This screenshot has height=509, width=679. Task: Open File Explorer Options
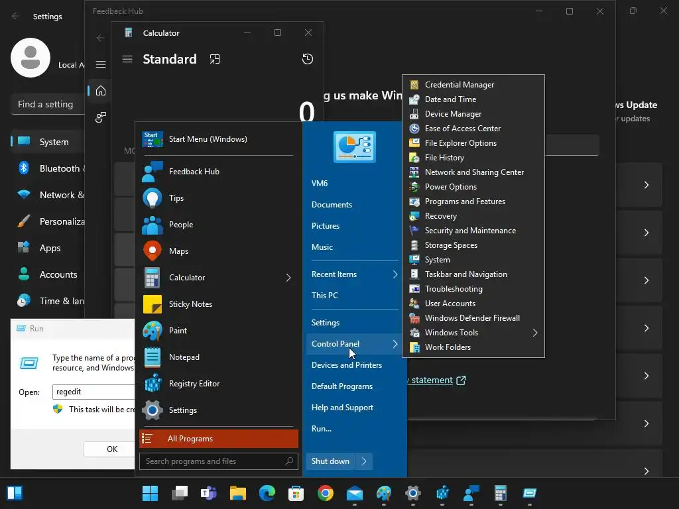click(473, 143)
